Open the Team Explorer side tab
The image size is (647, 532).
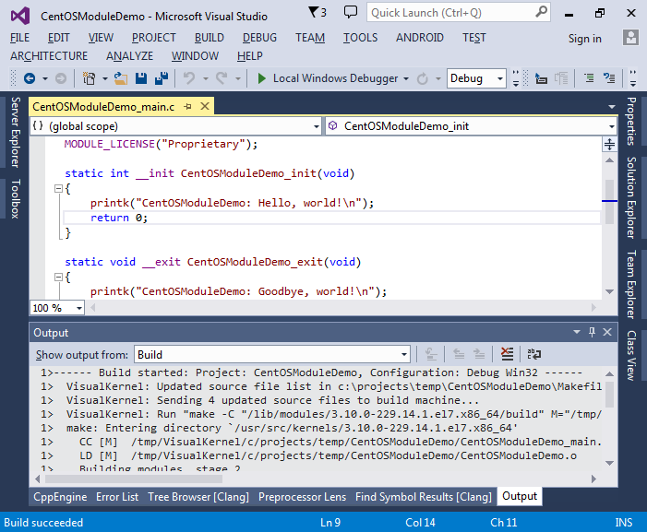click(631, 284)
